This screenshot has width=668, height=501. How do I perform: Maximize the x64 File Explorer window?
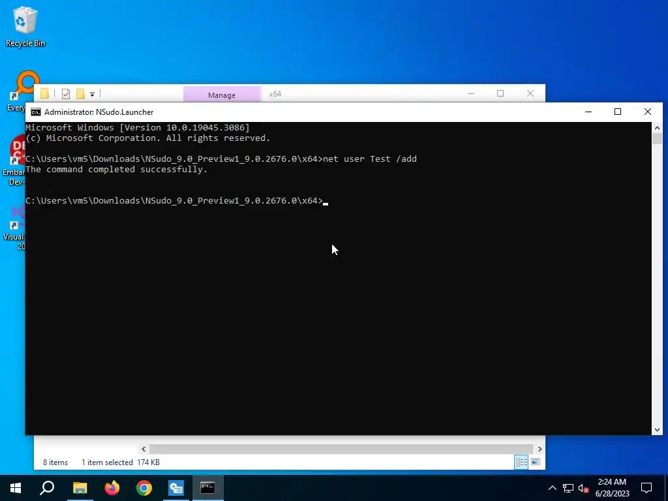coord(500,93)
